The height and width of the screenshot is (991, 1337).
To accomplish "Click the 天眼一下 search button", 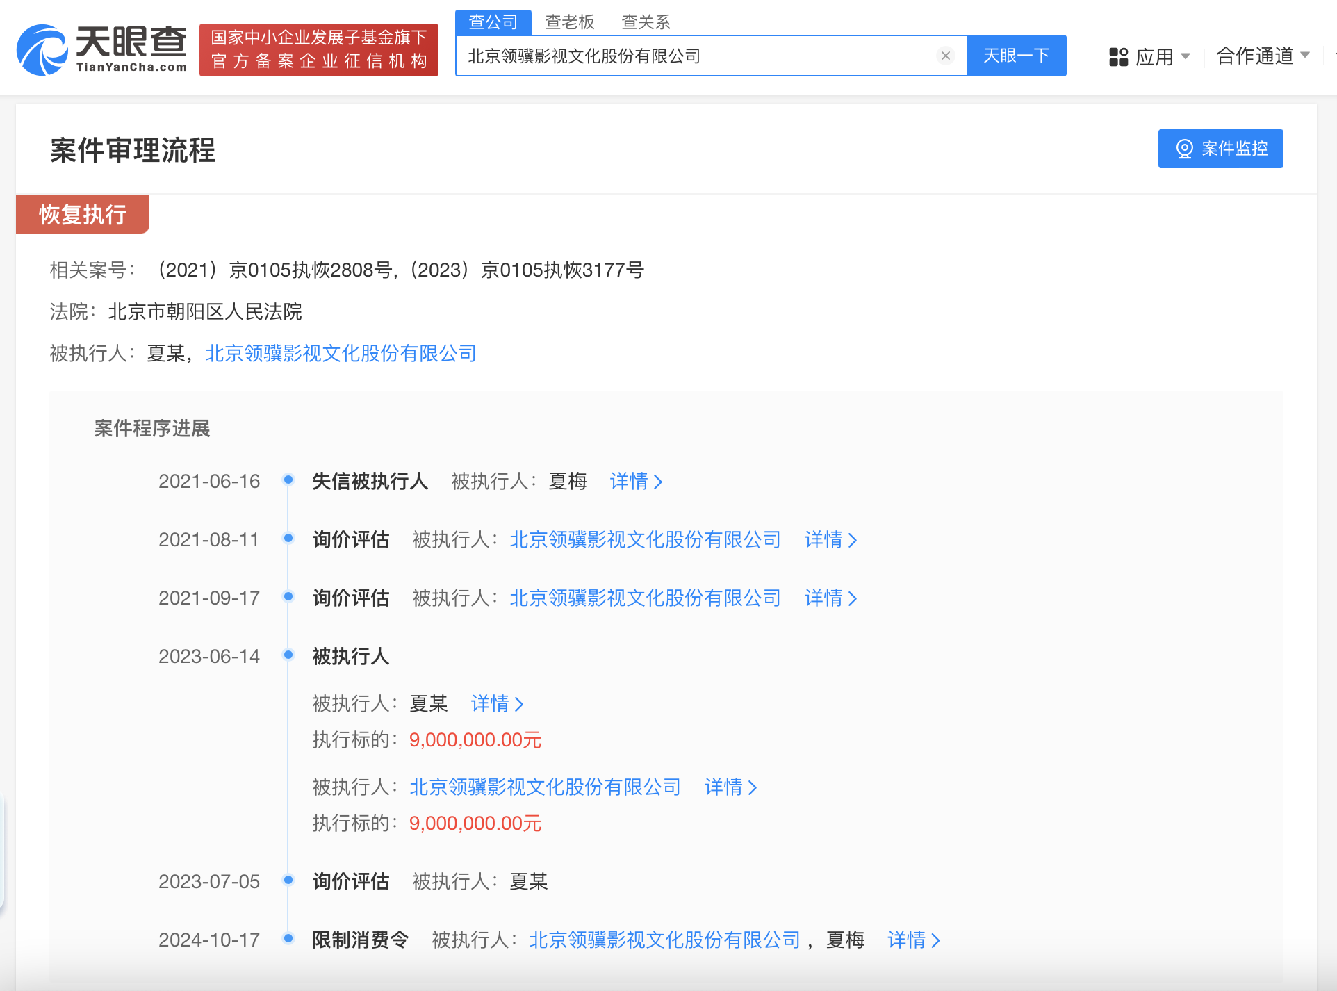I will pyautogui.click(x=1016, y=56).
